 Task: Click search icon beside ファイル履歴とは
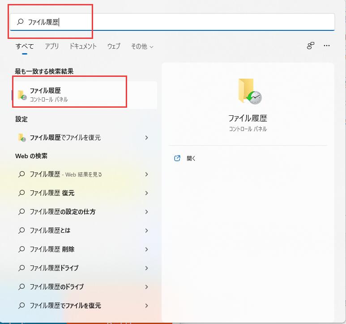pos(21,231)
